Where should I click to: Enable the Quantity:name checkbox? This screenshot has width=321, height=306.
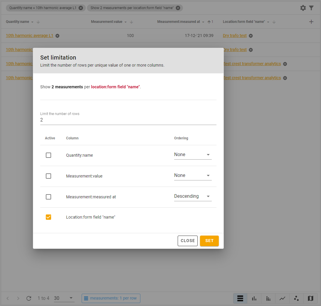[48, 155]
